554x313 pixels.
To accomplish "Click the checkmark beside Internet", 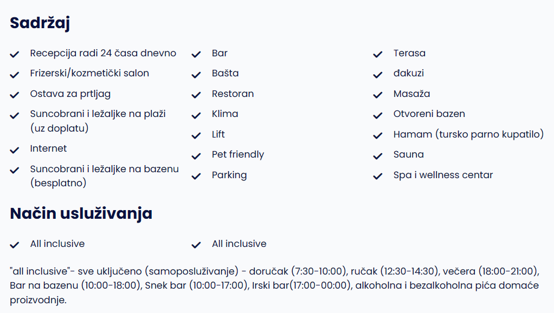I will 15,150.
